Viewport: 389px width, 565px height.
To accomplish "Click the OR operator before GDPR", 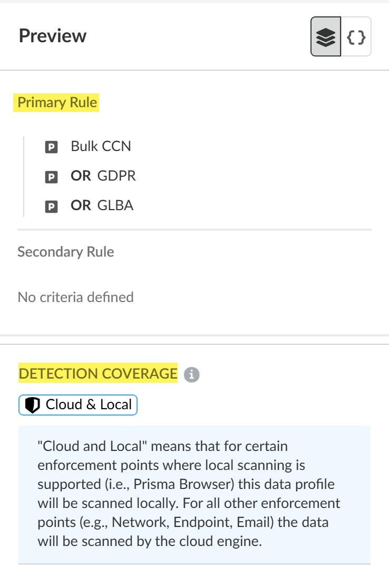I will (81, 176).
